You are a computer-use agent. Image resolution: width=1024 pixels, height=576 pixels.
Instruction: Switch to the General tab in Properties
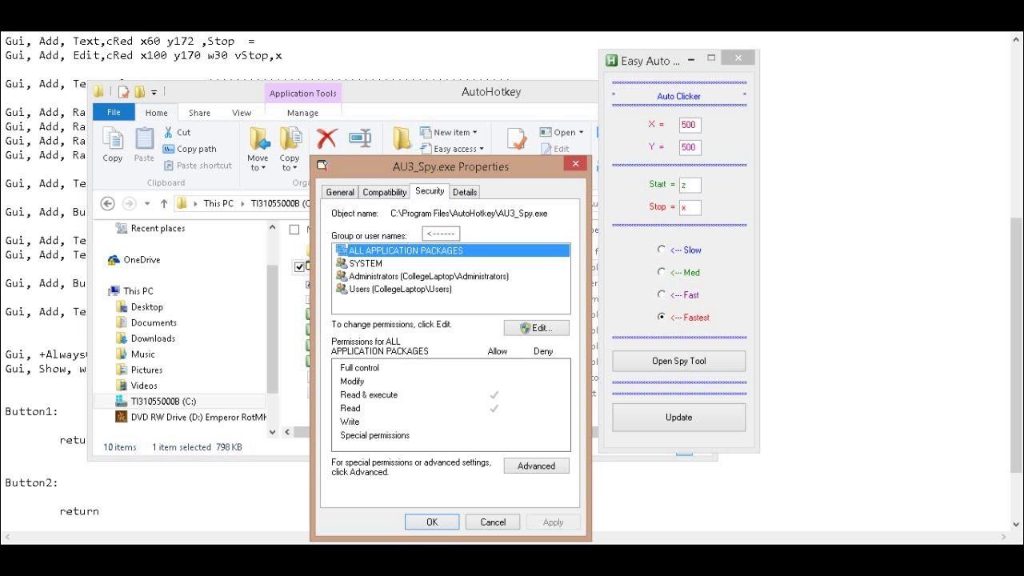pyautogui.click(x=340, y=192)
